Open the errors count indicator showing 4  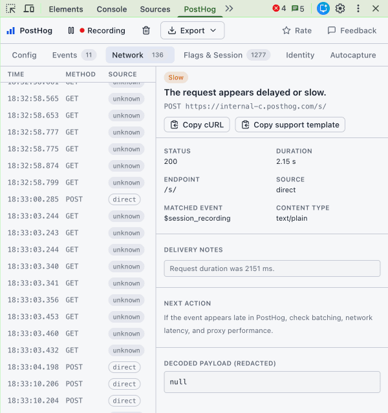click(x=279, y=8)
